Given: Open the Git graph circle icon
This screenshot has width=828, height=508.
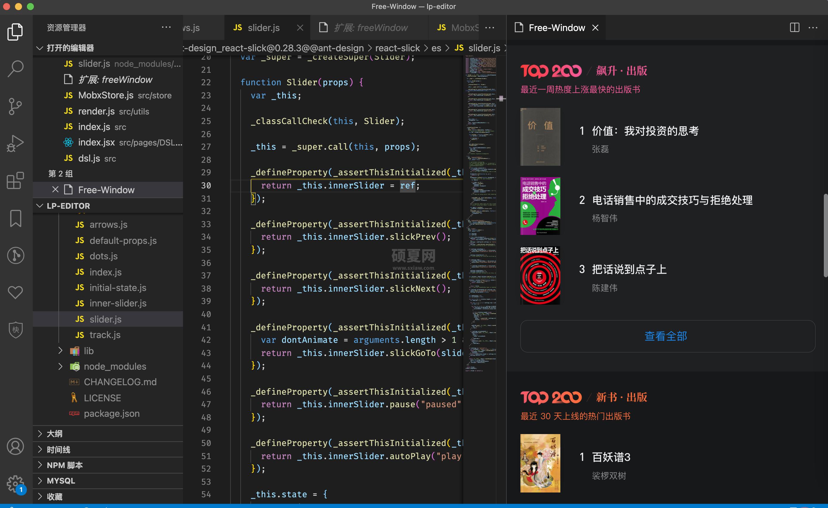Looking at the screenshot, I should click(x=15, y=255).
